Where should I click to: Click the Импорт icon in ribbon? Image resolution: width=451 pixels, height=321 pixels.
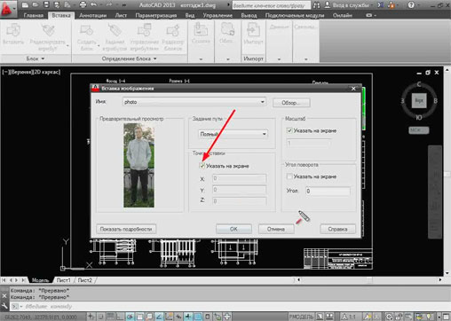253,30
